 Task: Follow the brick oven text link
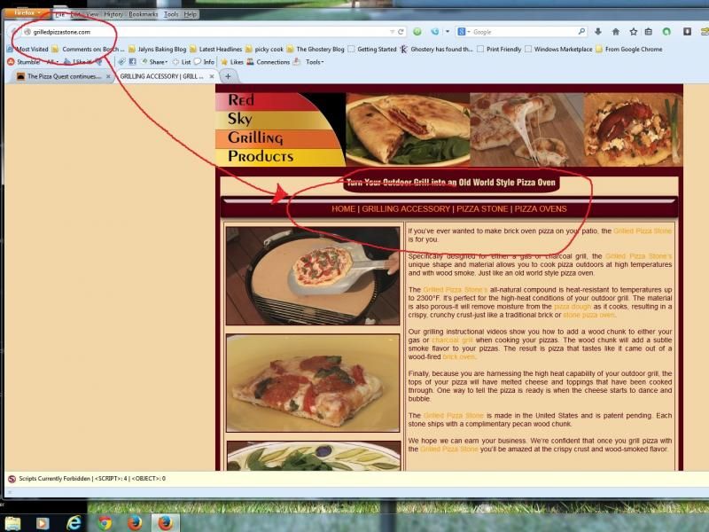point(458,357)
